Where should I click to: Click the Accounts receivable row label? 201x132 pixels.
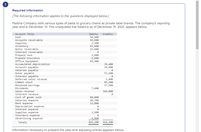coord(29,40)
